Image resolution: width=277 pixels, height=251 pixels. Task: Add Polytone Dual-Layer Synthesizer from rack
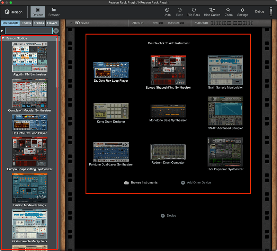pyautogui.click(x=111, y=152)
